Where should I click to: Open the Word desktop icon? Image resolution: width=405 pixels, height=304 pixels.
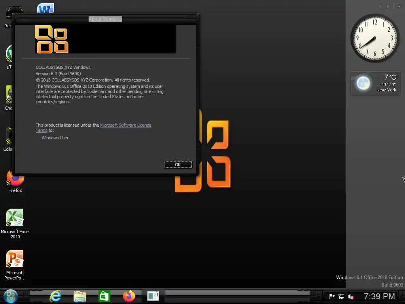tap(45, 8)
